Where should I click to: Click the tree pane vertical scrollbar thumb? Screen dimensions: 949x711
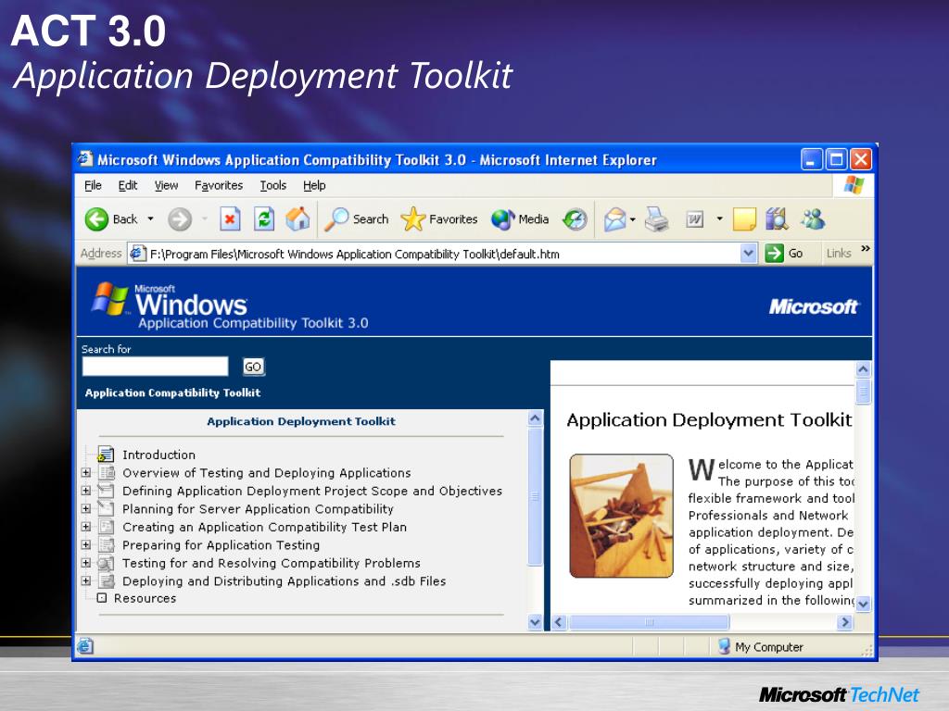pyautogui.click(x=535, y=496)
